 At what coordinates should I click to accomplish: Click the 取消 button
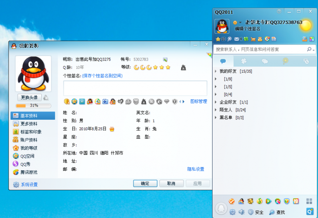click(171, 183)
